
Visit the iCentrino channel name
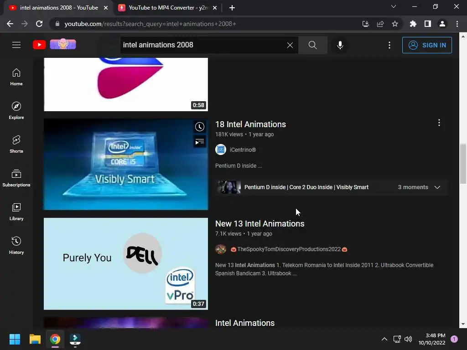click(243, 149)
